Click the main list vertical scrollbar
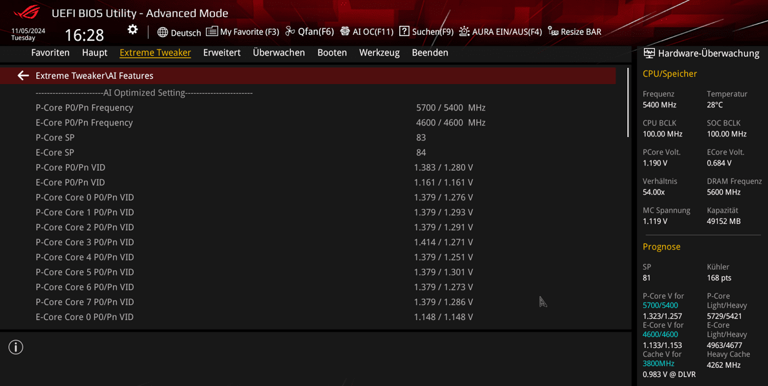 pyautogui.click(x=628, y=103)
